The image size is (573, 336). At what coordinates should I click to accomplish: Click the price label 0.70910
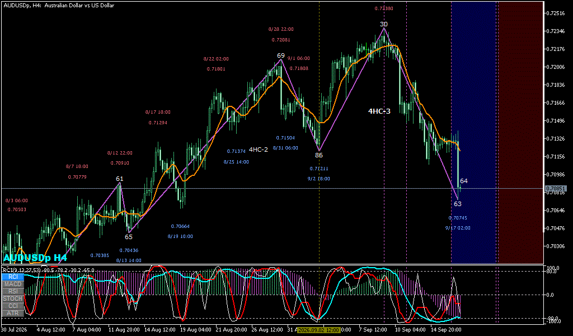(x=120, y=163)
